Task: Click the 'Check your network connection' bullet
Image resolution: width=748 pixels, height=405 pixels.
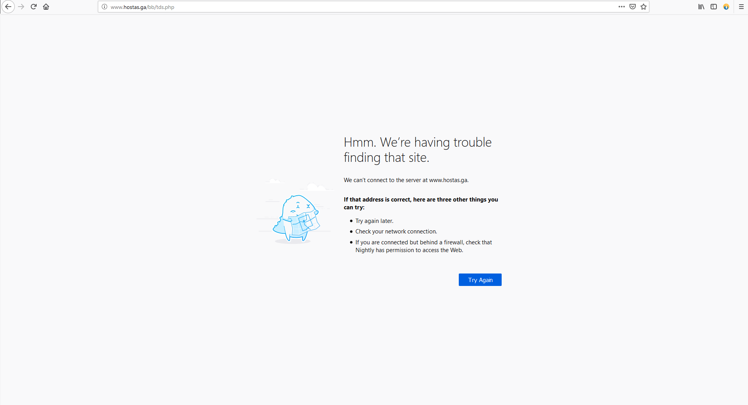Action: tap(396, 231)
